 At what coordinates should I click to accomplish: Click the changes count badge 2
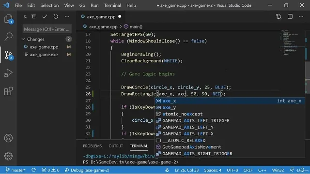[x=68, y=39]
